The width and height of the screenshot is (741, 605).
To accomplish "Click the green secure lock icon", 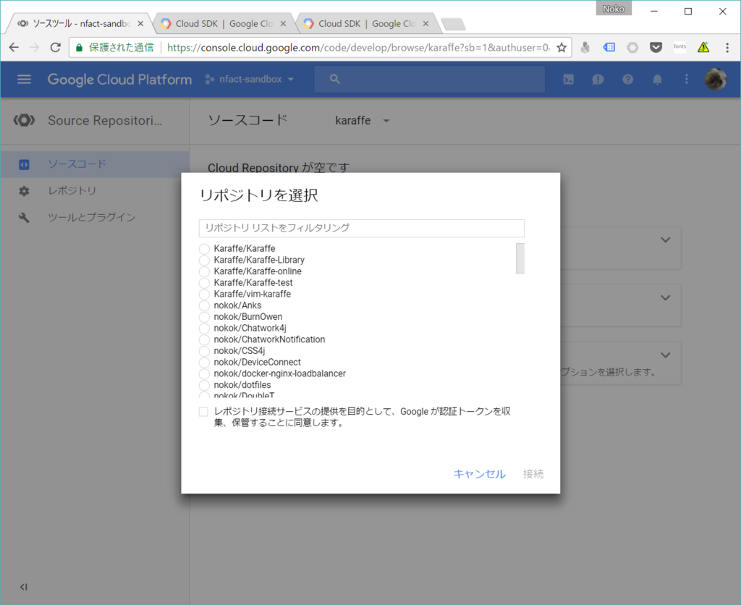I will tap(80, 47).
